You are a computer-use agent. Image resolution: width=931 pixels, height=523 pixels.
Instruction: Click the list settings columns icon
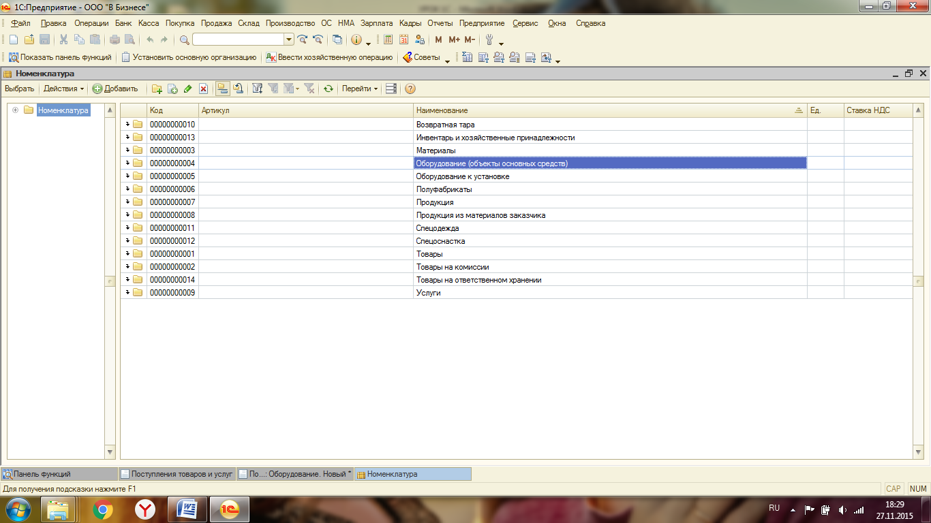(391, 89)
